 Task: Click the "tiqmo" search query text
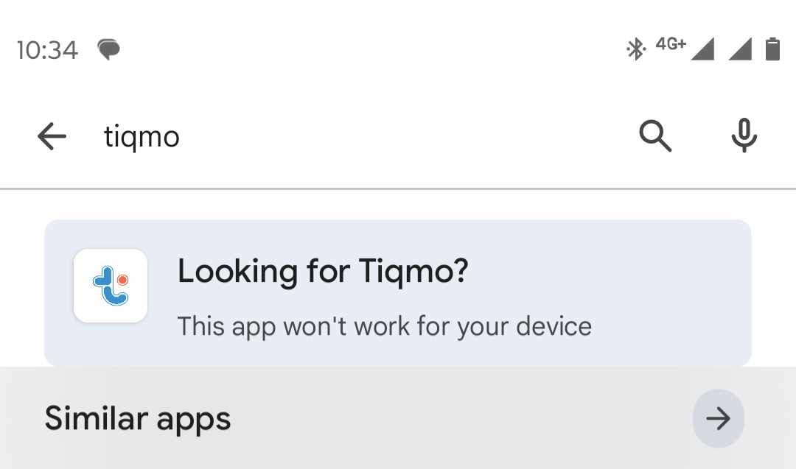(x=142, y=136)
